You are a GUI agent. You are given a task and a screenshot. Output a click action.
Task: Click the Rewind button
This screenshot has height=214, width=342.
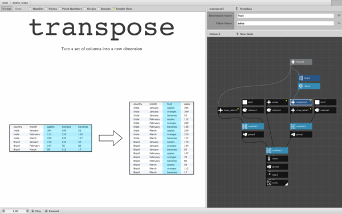[x=52, y=211]
